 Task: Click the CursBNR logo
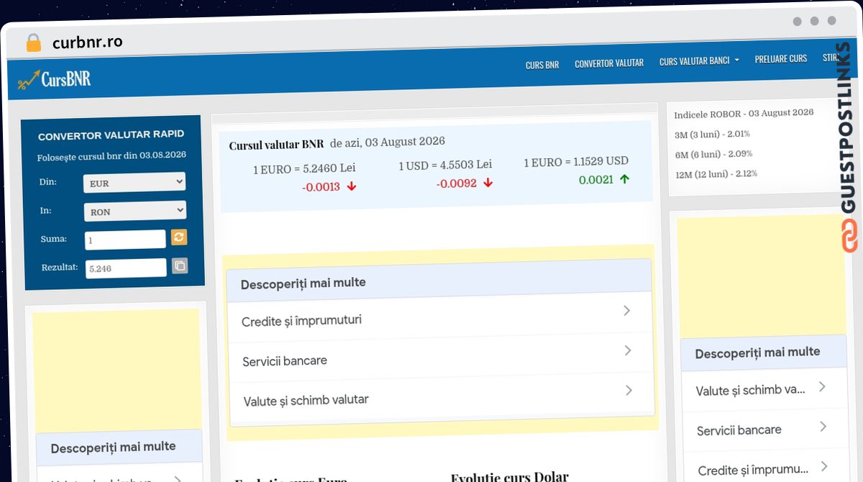55,81
